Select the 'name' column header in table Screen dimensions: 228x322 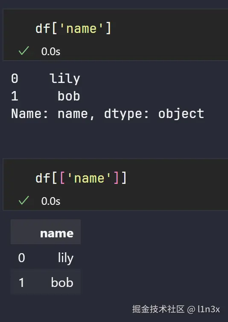coord(57,233)
